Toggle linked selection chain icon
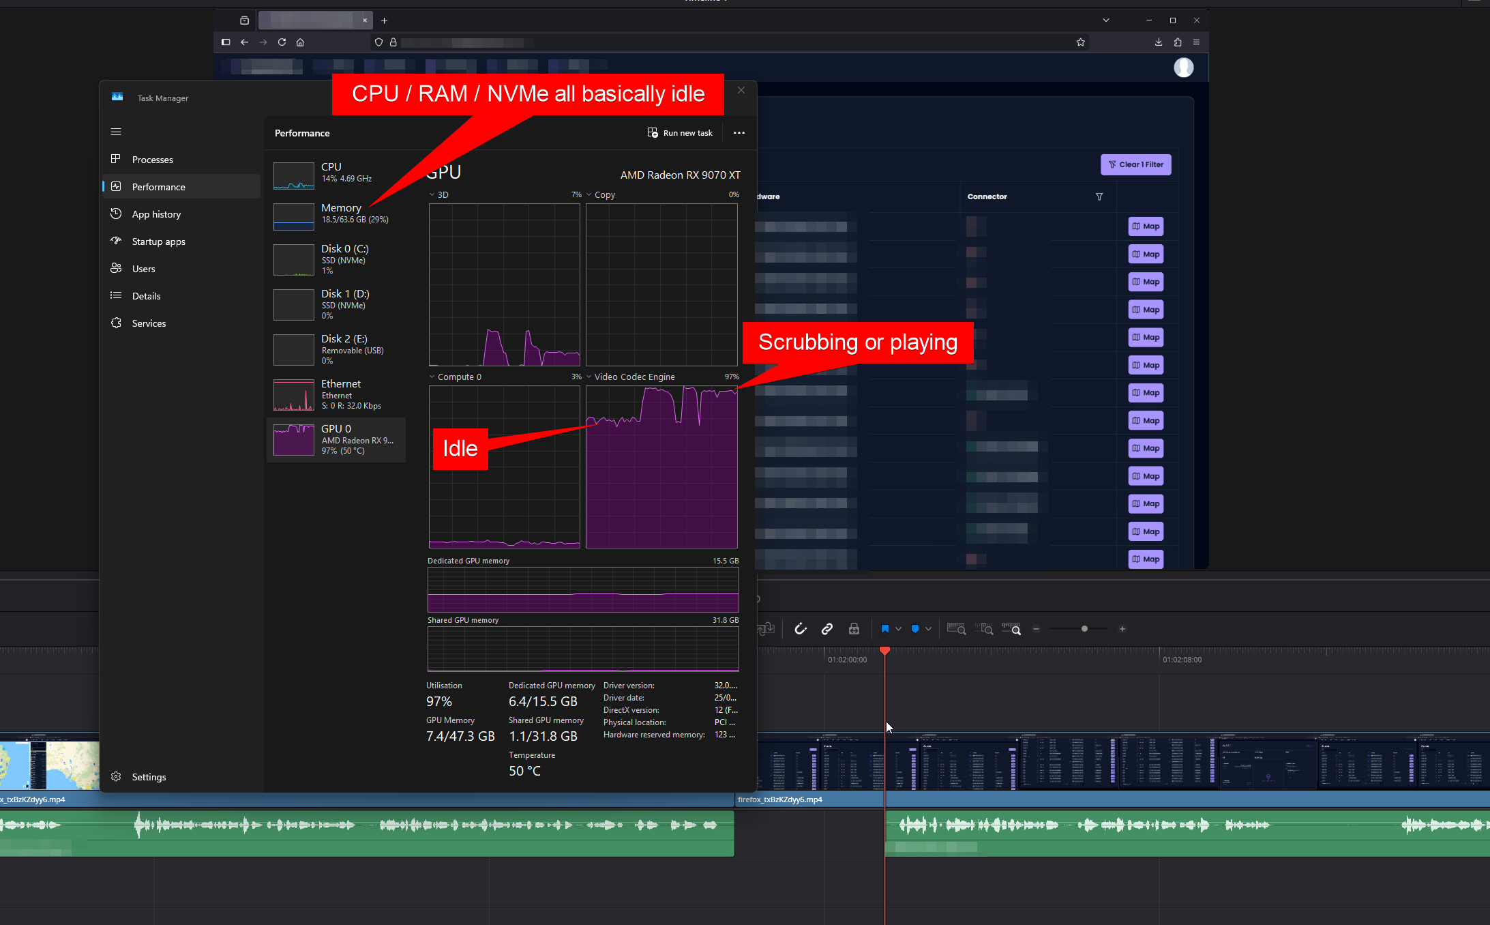Viewport: 1490px width, 925px height. [827, 629]
